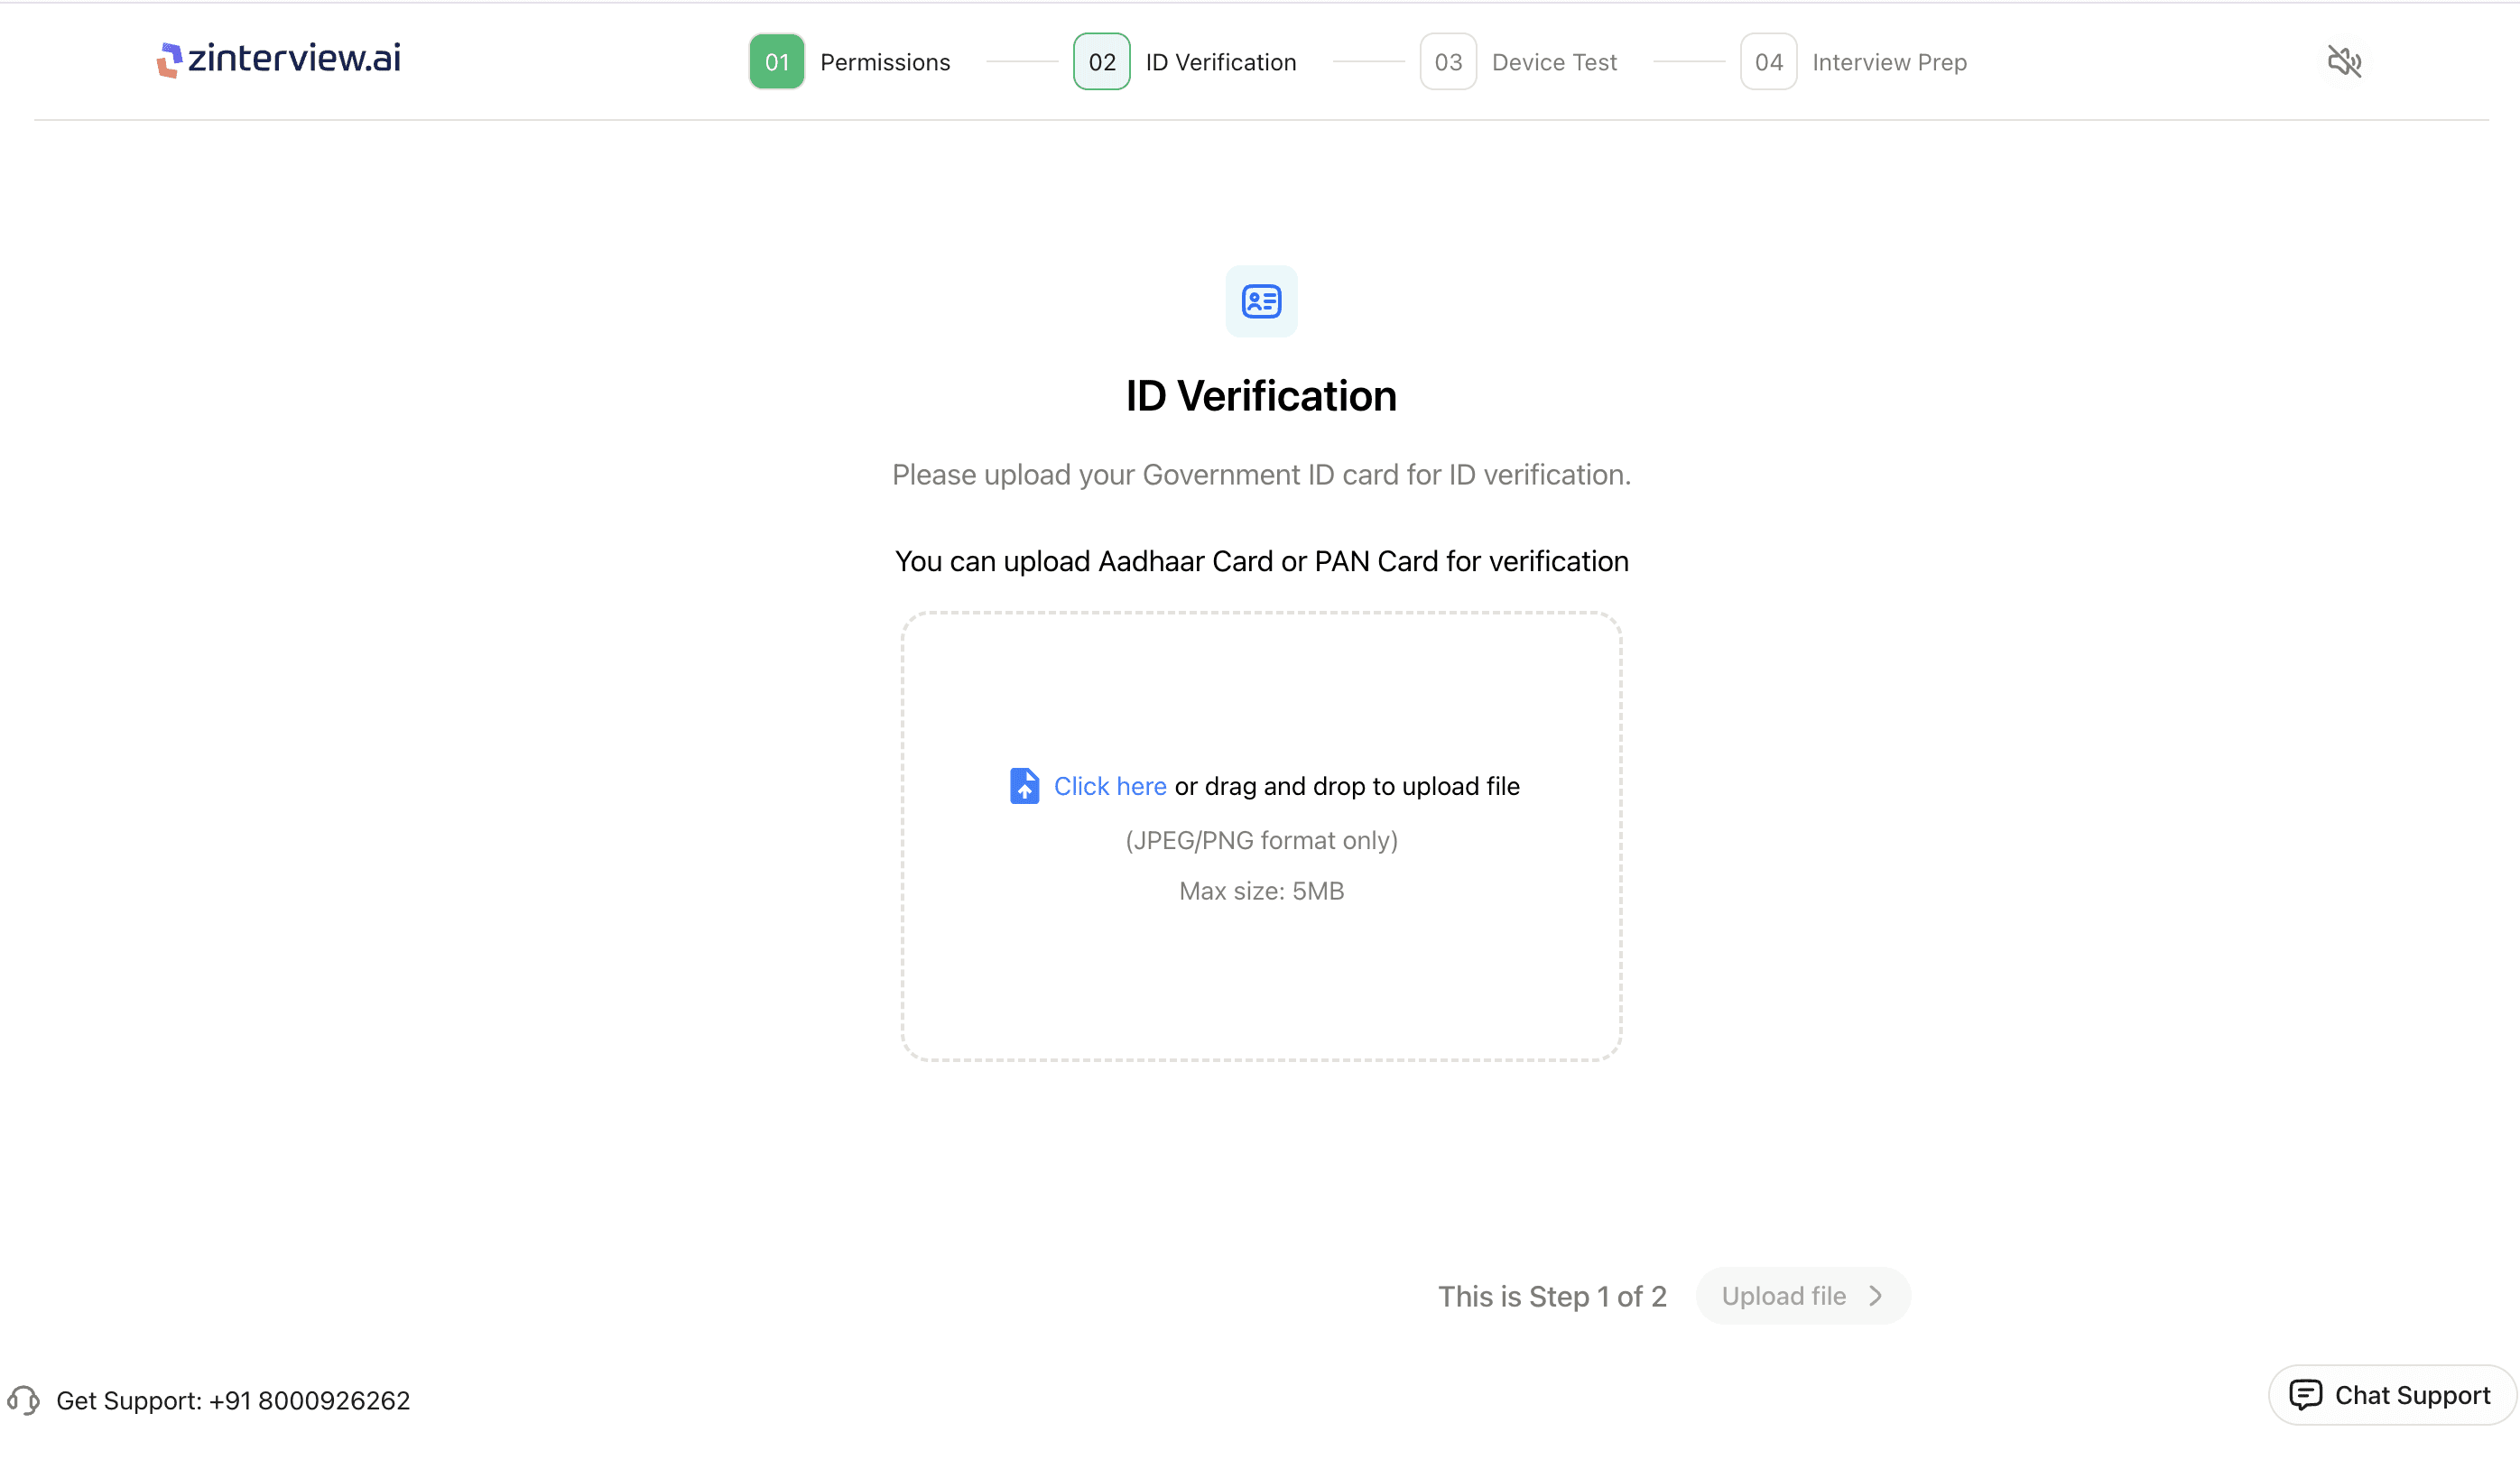Go to the Permissions step
The height and width of the screenshot is (1469, 2520).
885,62
